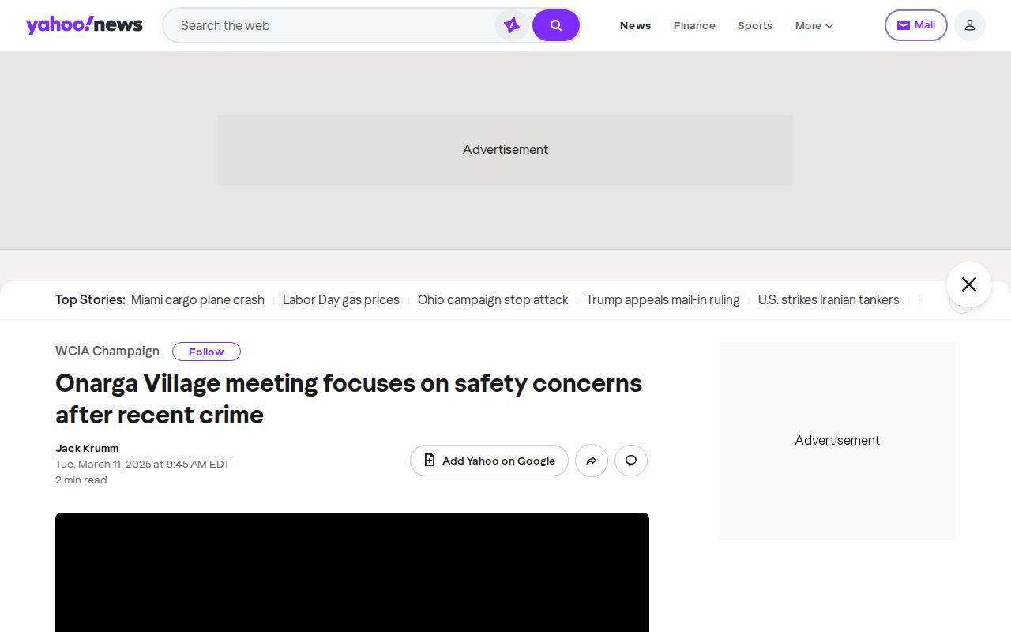The height and width of the screenshot is (632, 1011).
Task: Open the AI sparkle search assistant icon
Action: (x=512, y=25)
